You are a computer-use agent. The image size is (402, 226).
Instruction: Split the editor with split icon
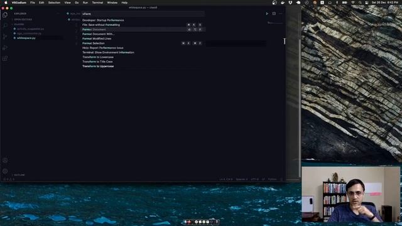[x=274, y=14]
